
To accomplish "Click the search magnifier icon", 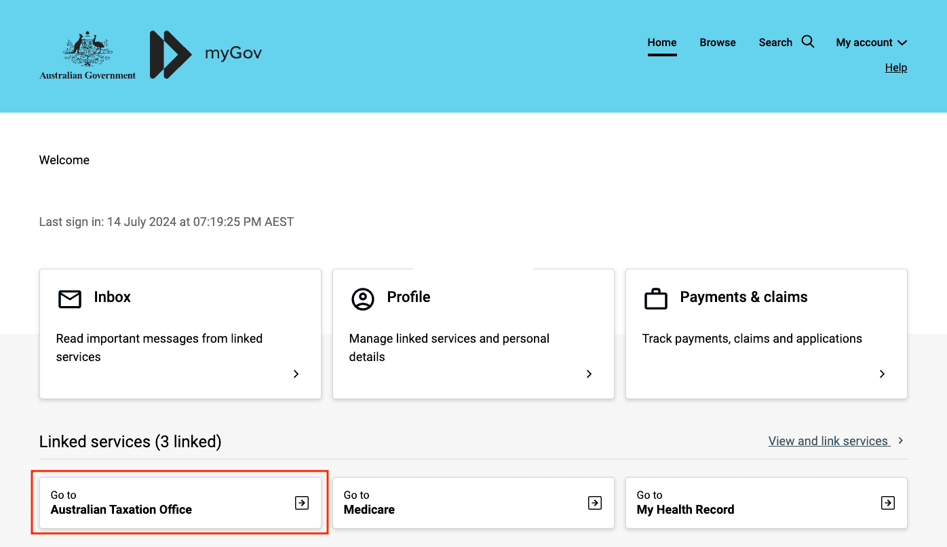I will tap(808, 41).
